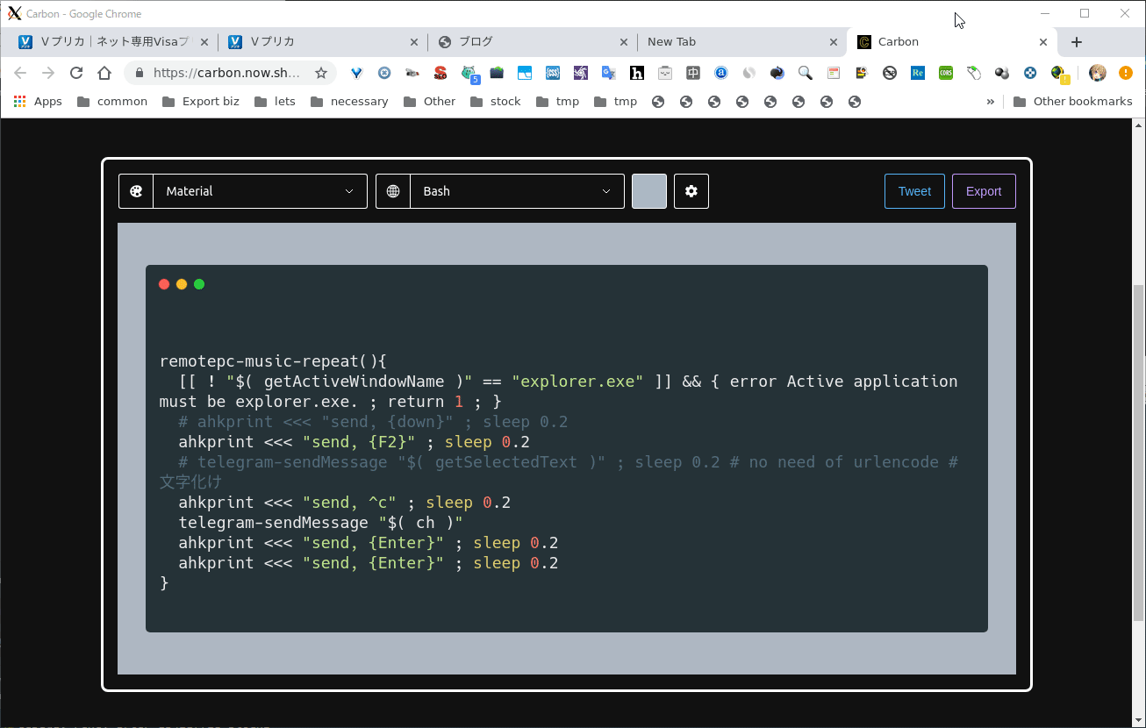Screen dimensions: 1146x728
Task: Bookmark this page with the star icon
Action: (321, 73)
